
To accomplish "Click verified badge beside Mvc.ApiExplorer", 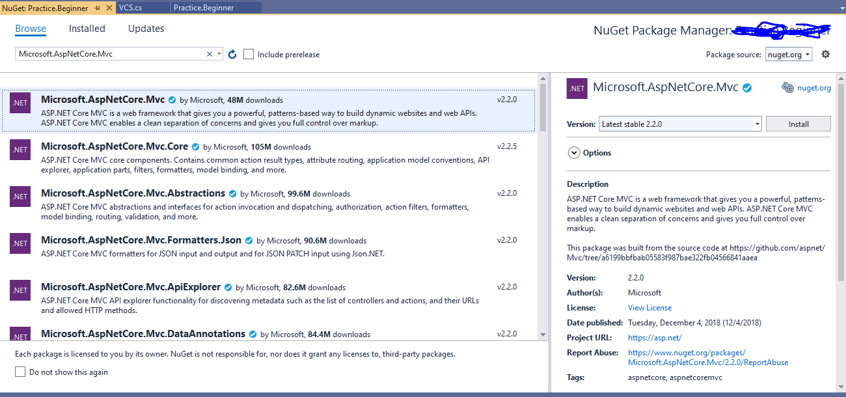I will [228, 288].
